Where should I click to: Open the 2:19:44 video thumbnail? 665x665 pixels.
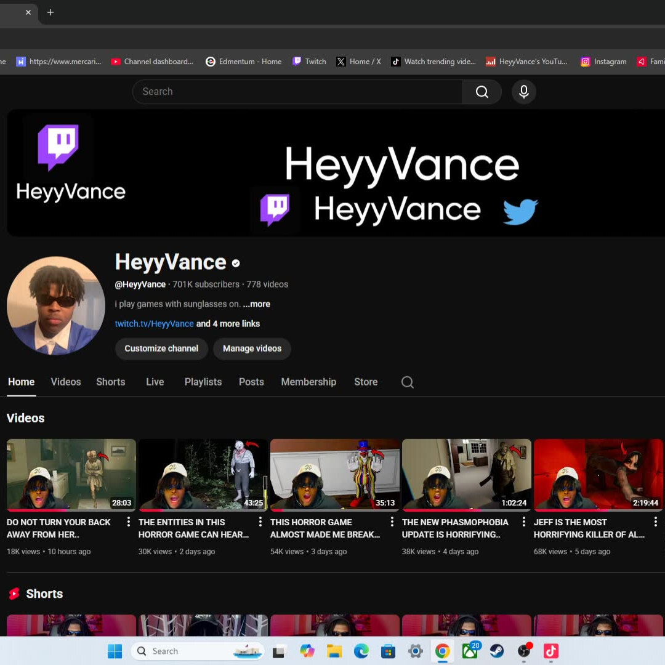pos(598,475)
